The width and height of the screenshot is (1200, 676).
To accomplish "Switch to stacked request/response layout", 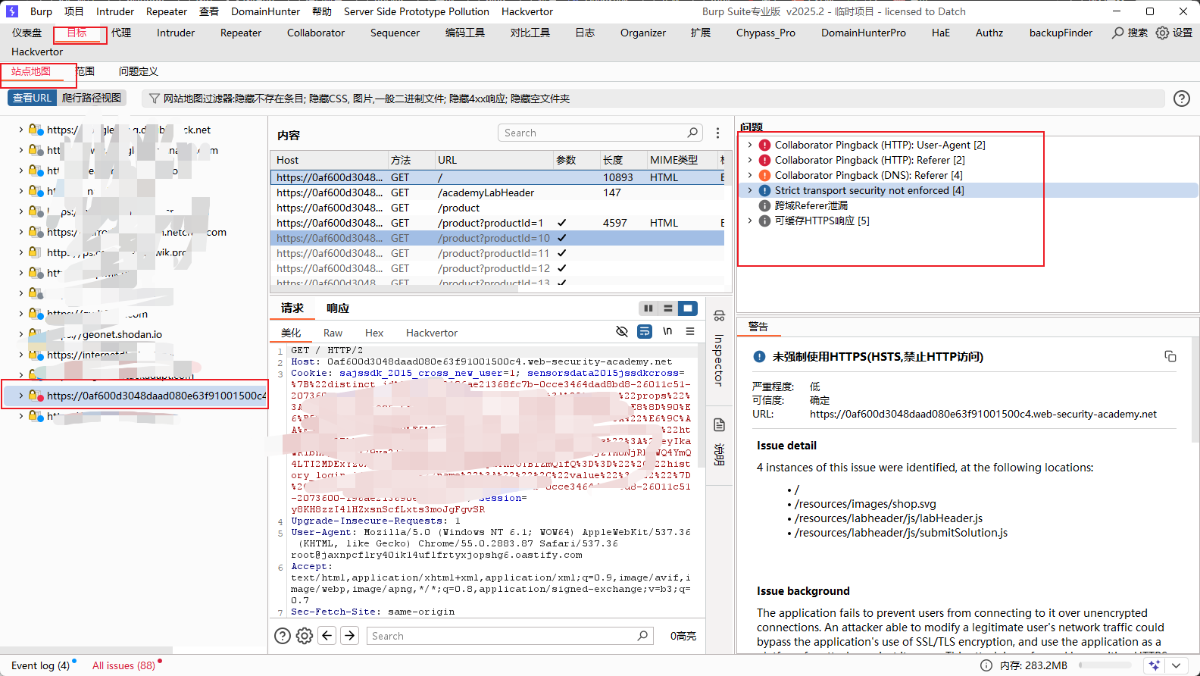I will (x=667, y=308).
